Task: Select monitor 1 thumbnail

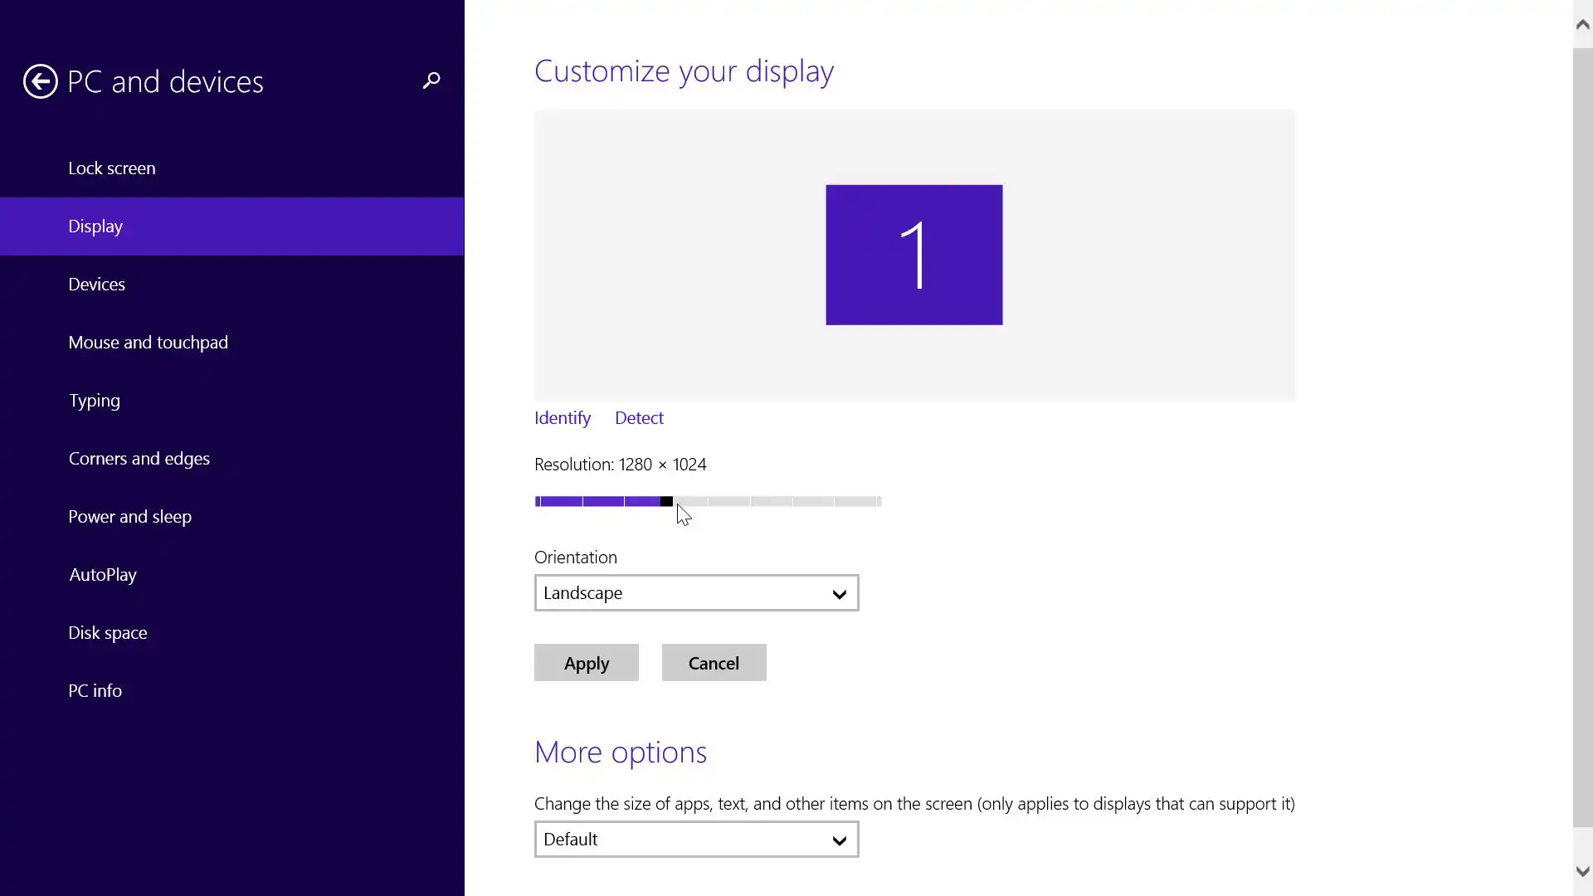Action: pyautogui.click(x=913, y=255)
